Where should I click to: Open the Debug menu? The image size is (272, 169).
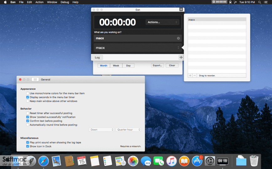(x=65, y=2)
